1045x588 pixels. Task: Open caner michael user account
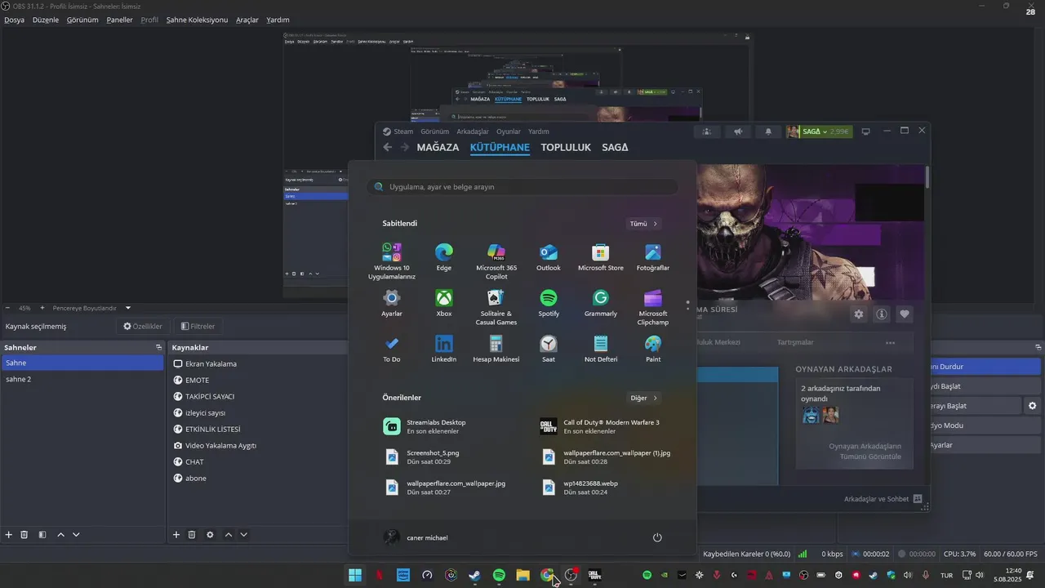(x=416, y=537)
